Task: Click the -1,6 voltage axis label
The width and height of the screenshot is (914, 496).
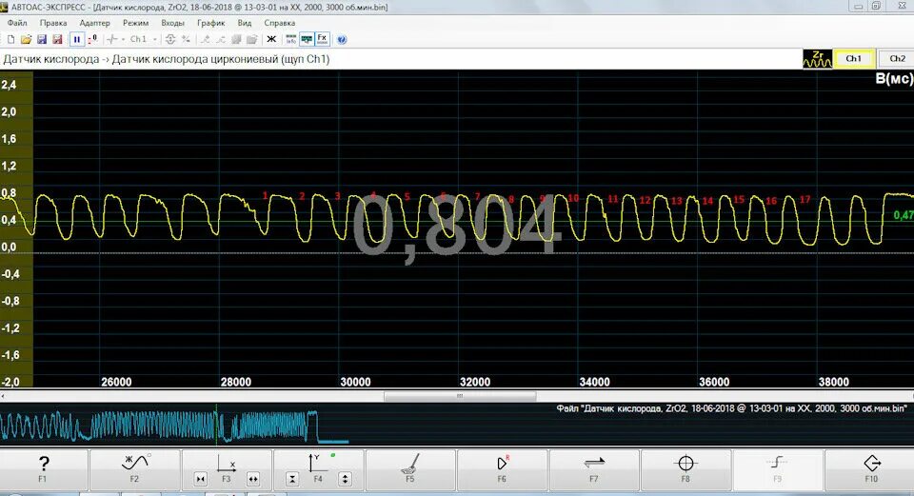Action: coord(10,355)
